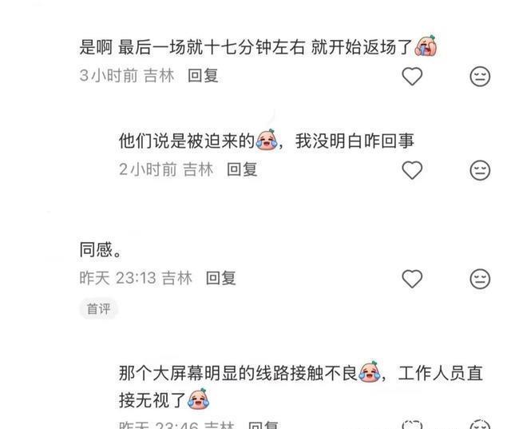Reply to 昨天 23:46 comment

(263, 425)
